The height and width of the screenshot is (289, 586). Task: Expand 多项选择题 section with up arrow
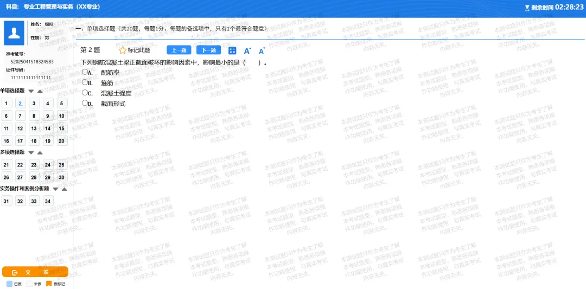click(x=40, y=153)
